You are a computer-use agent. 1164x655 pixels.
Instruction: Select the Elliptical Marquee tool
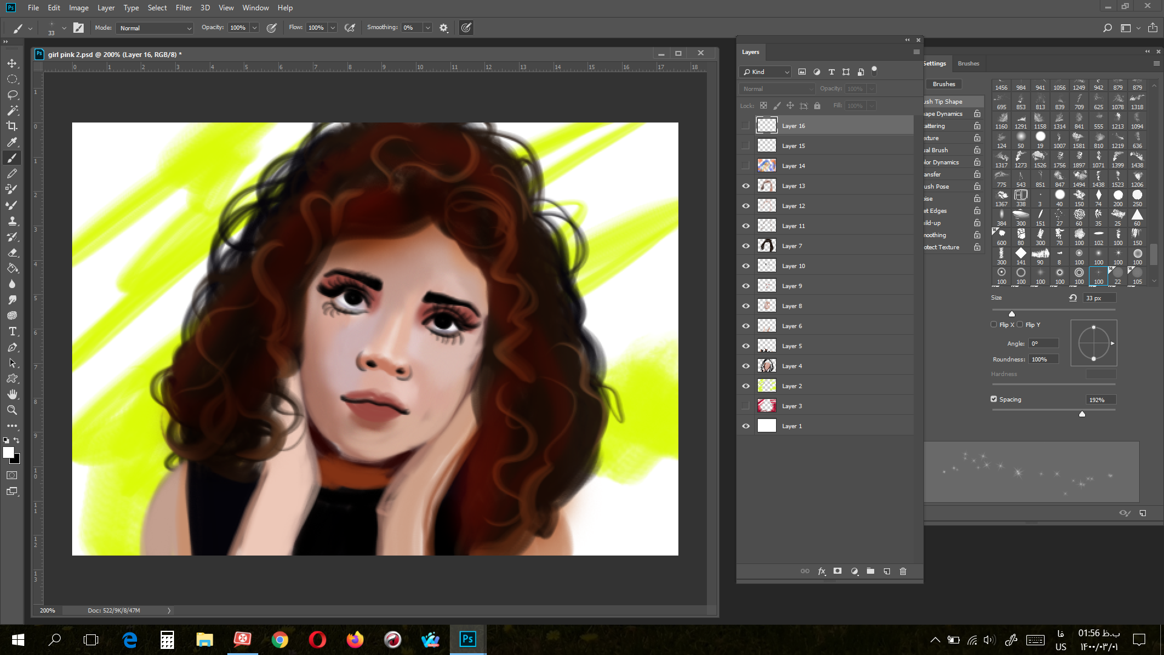click(12, 79)
